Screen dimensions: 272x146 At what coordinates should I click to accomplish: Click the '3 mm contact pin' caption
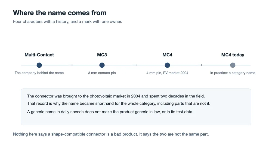coord(102,73)
